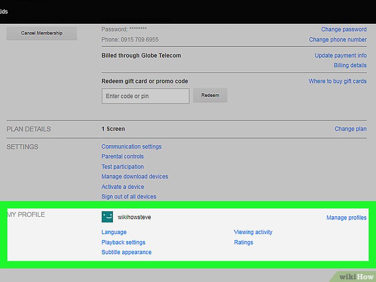Click the Change plan link
The height and width of the screenshot is (282, 376).
tap(350, 129)
